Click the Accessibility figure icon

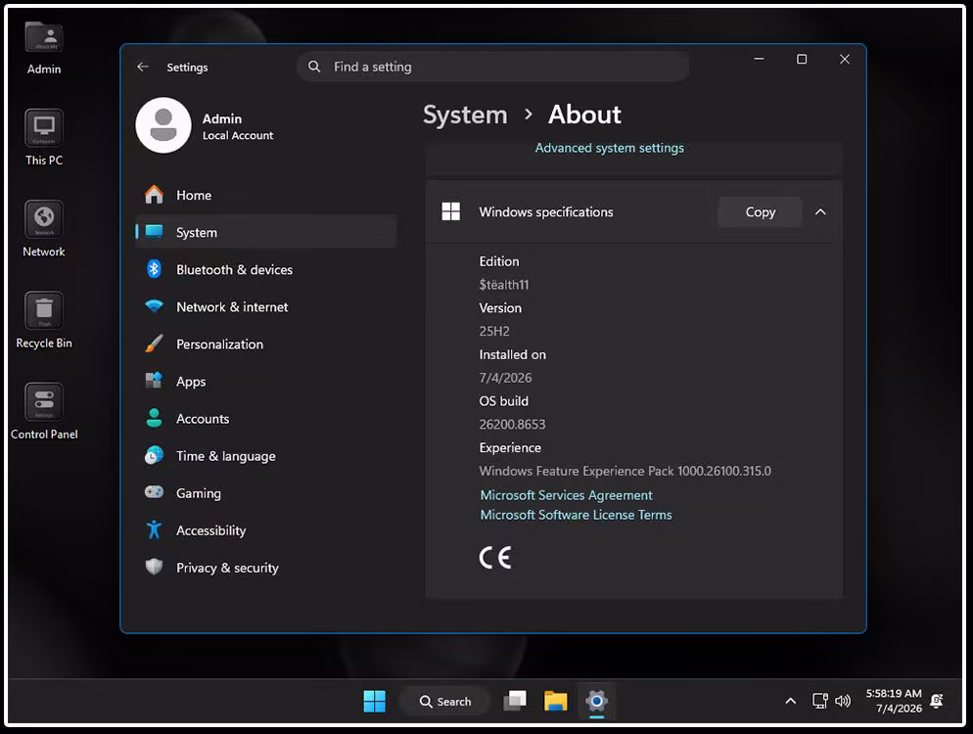[x=154, y=529]
